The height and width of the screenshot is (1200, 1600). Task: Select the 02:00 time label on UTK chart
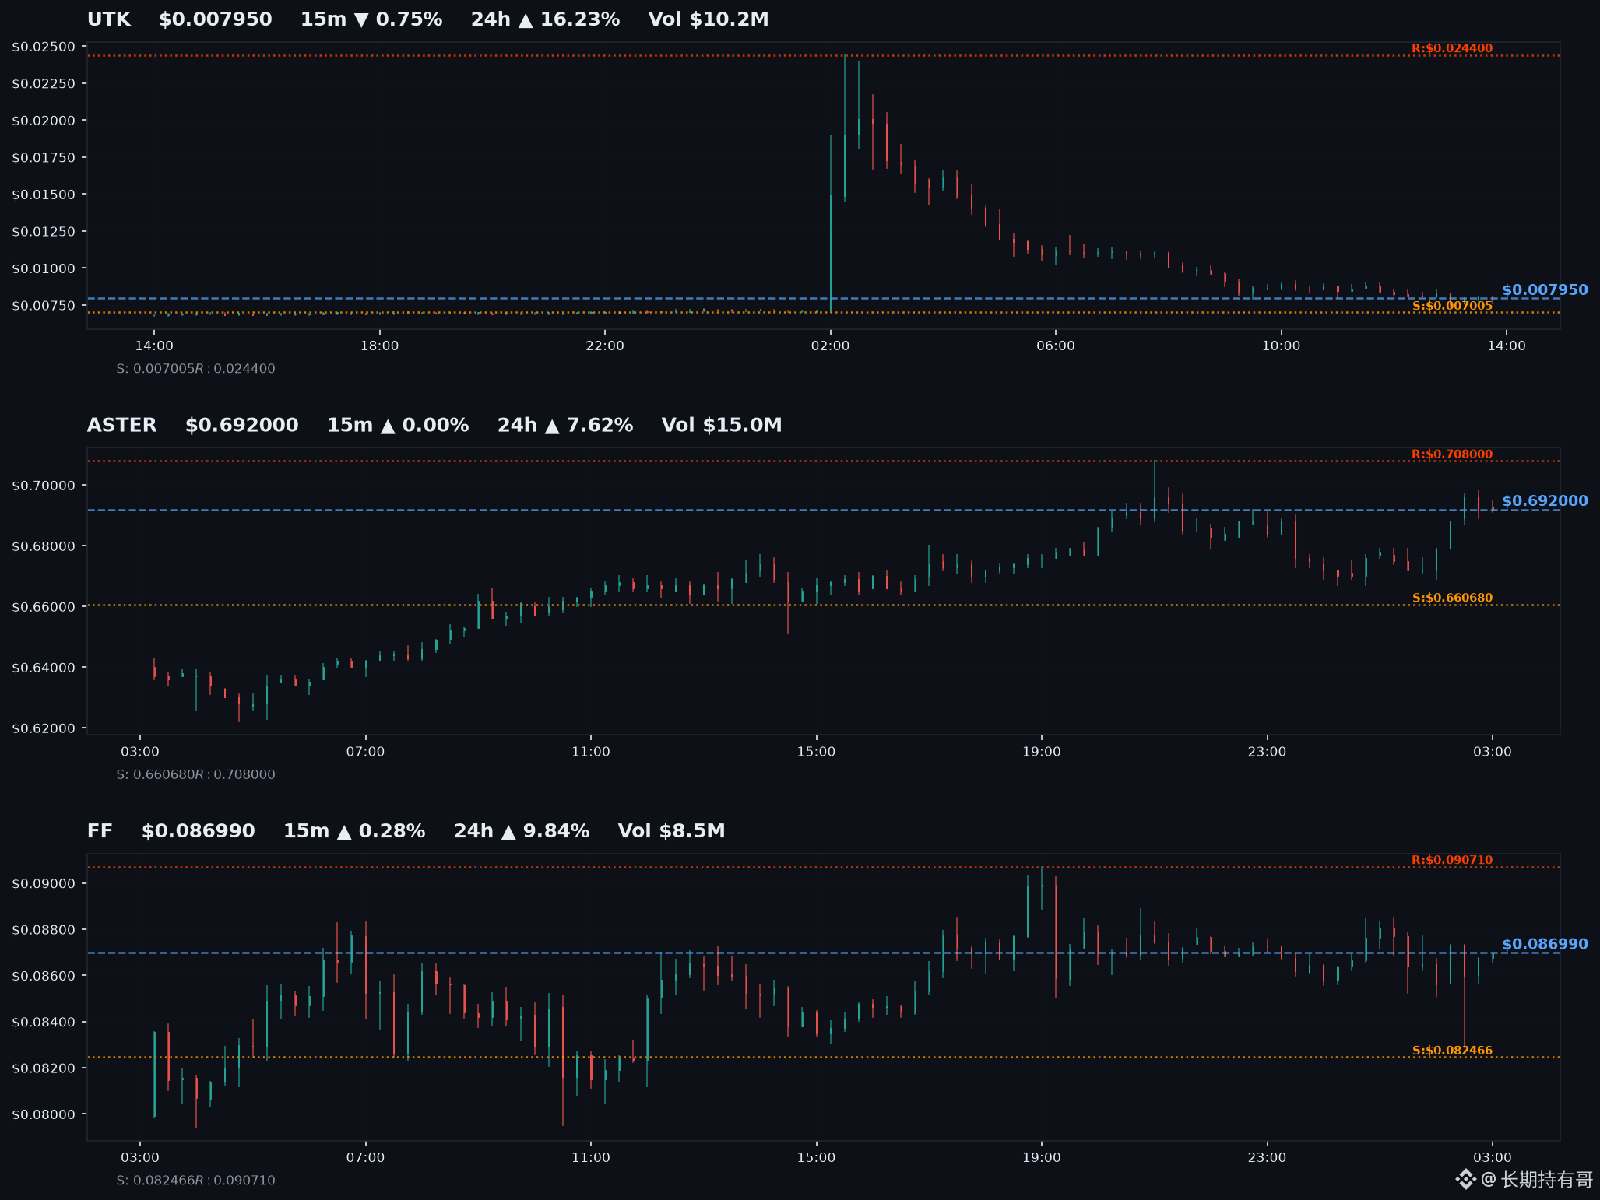[x=830, y=346]
